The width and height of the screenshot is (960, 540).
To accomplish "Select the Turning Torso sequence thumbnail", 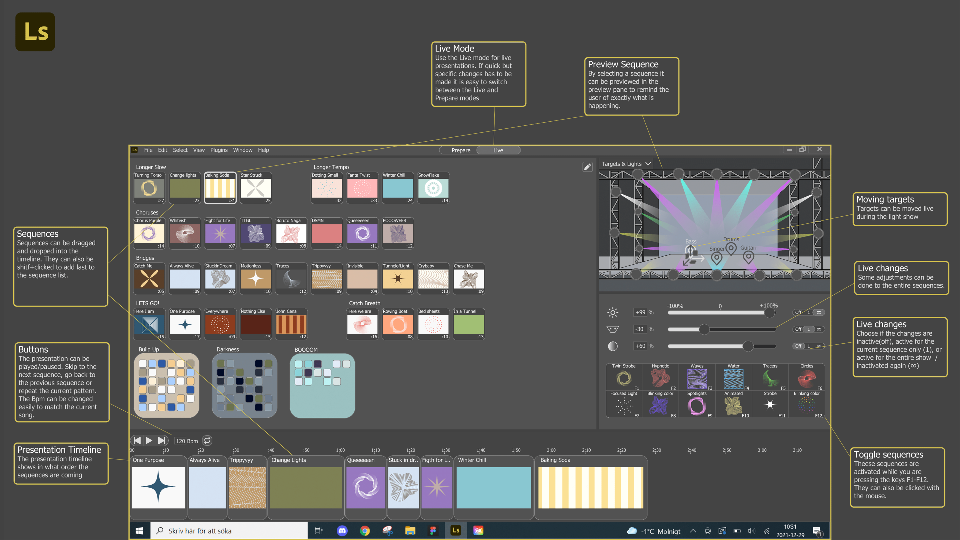I will (149, 188).
